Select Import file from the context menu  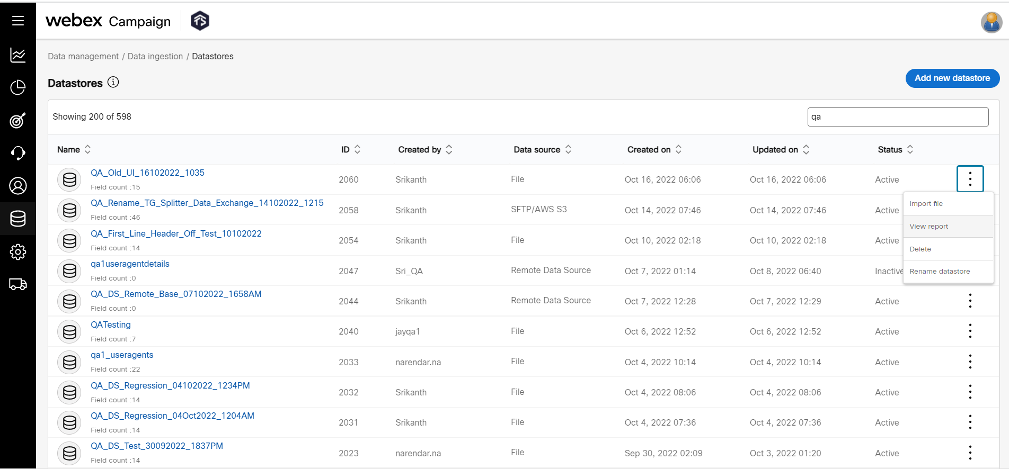[x=948, y=204]
